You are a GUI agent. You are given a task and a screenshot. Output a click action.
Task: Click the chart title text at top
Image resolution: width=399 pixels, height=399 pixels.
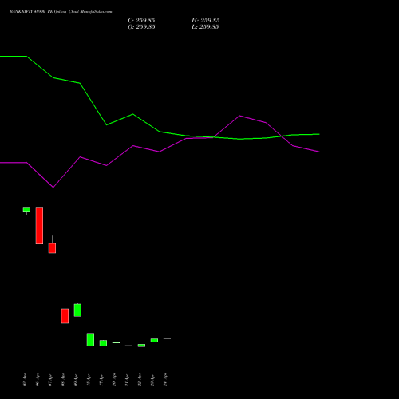point(61,12)
